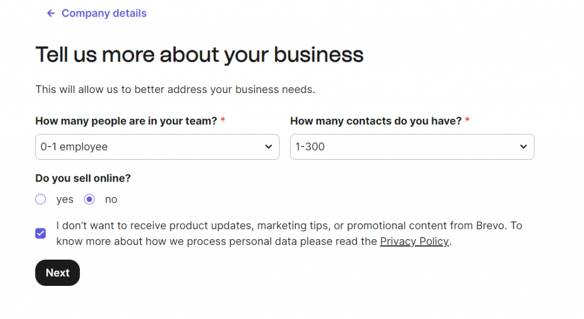Open the Privacy Policy link

click(x=415, y=241)
